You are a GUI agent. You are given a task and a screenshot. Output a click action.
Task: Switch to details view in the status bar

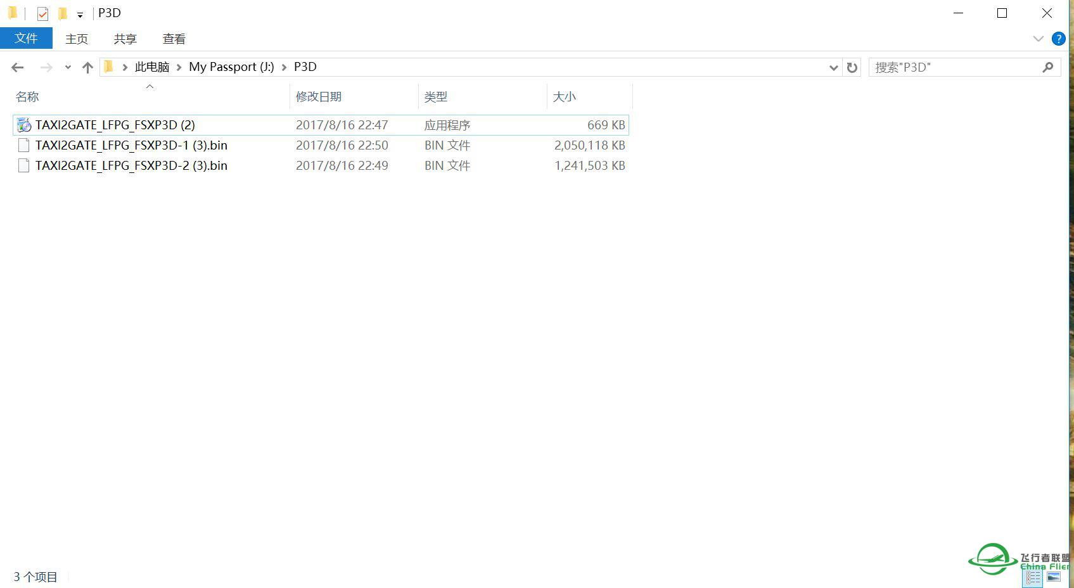pos(1032,577)
